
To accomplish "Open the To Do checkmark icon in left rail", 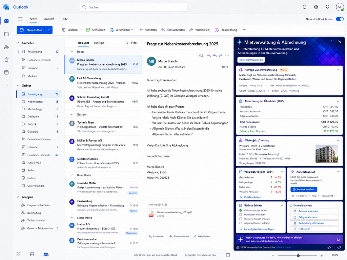I will [x=6, y=72].
